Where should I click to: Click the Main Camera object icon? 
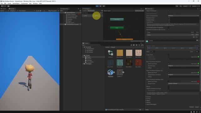(67, 14)
